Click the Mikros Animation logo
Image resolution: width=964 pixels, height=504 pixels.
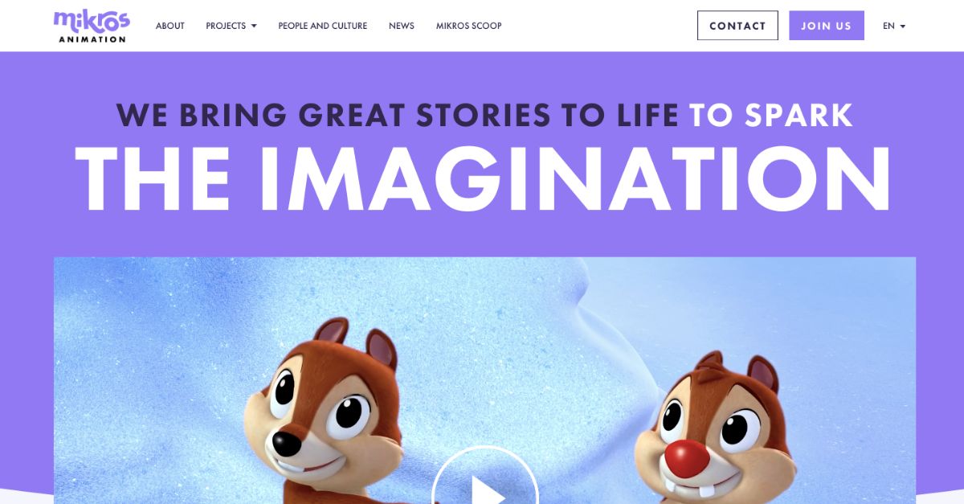click(x=92, y=26)
